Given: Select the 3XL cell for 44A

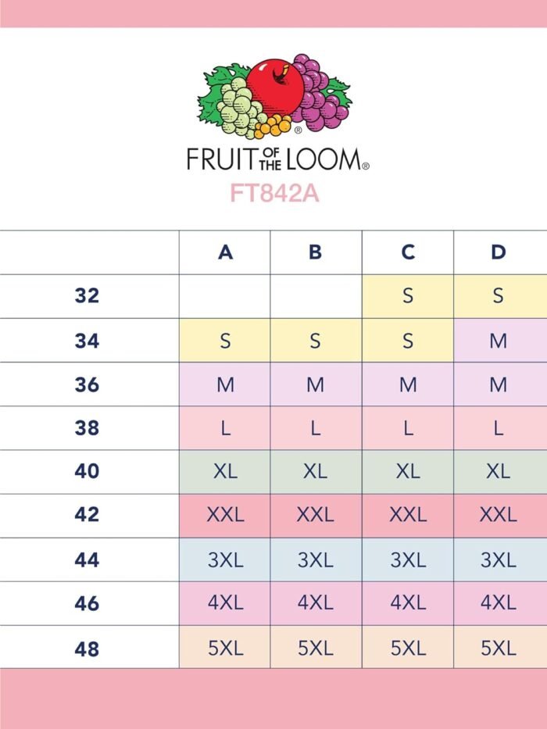Looking at the screenshot, I should coord(225,559).
